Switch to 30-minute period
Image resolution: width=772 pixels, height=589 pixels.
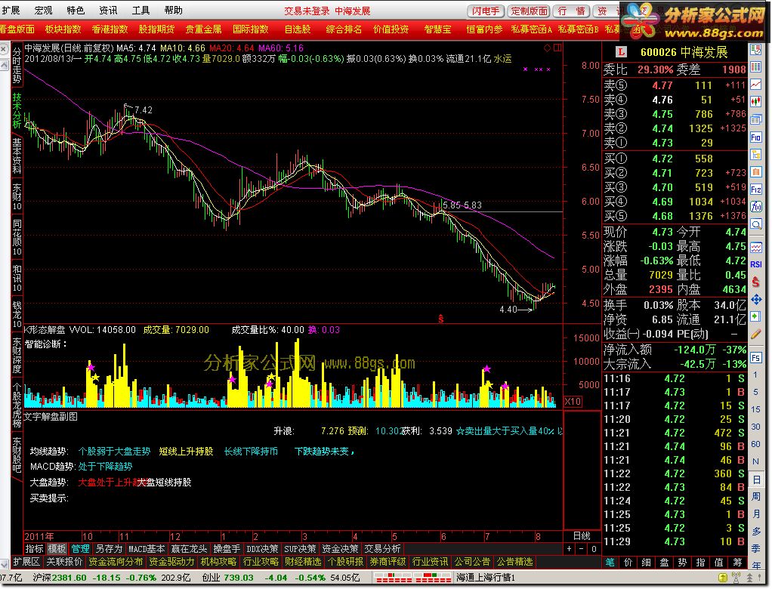click(755, 427)
